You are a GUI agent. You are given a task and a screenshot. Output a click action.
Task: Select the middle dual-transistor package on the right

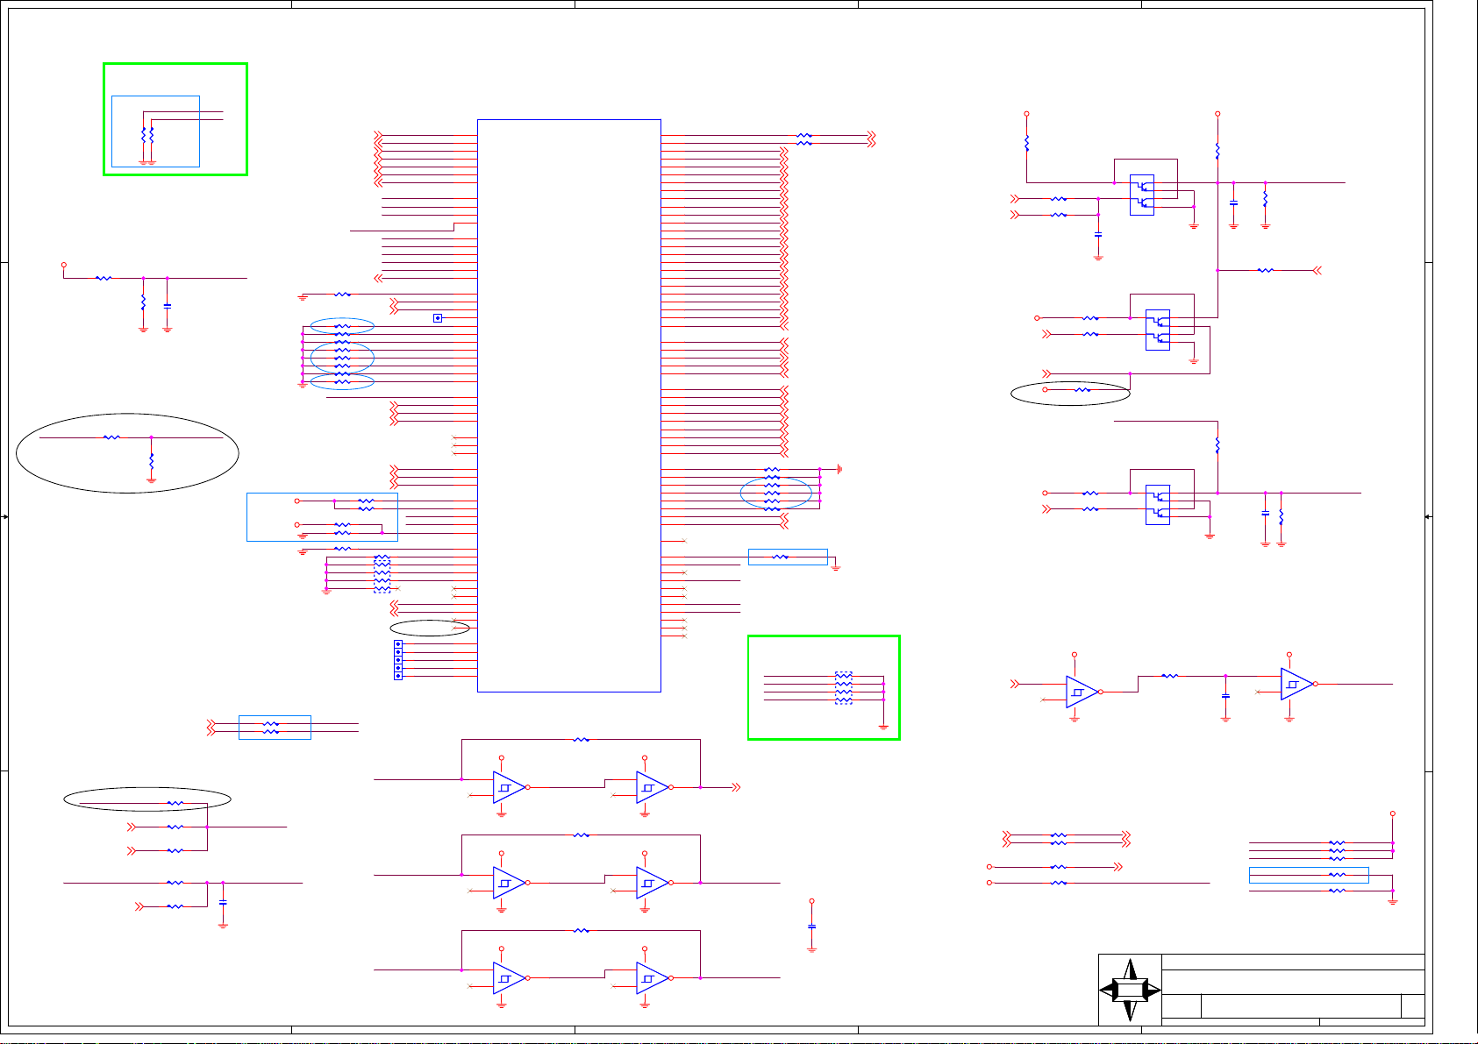(x=1158, y=330)
